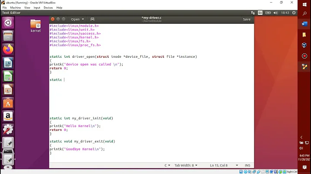Open Firefox from the Ubuntu launcher
Screen dimensions: 311x174
pos(8,50)
